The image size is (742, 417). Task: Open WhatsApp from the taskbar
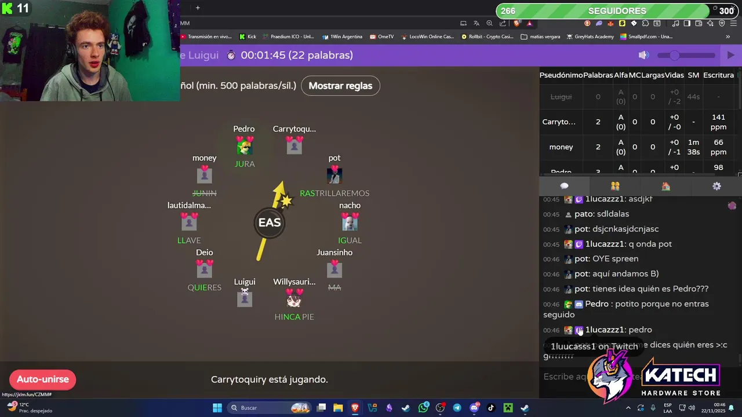coord(423,408)
